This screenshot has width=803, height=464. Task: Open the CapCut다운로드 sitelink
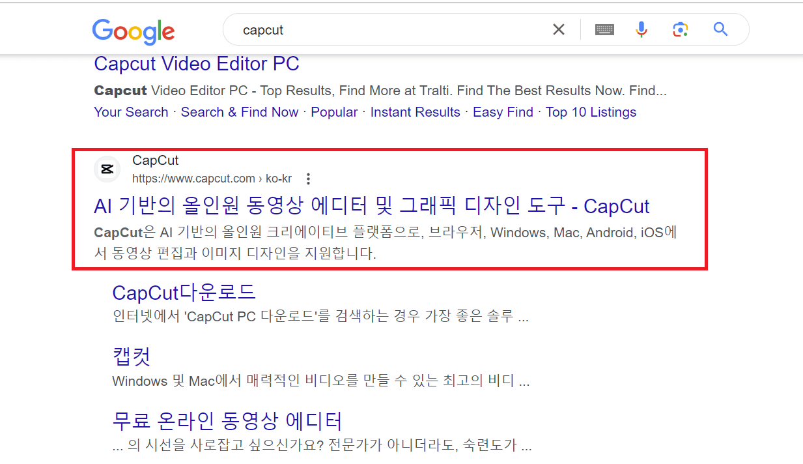point(184,292)
